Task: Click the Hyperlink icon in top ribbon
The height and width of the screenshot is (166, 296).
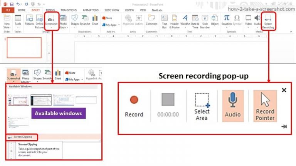Action: point(128,20)
